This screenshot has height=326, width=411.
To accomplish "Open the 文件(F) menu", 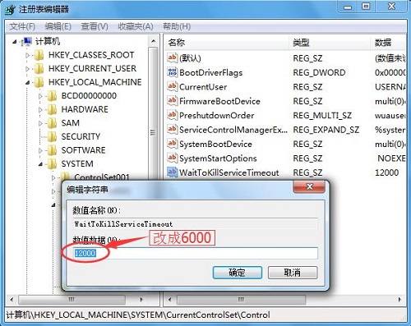I will point(22,26).
